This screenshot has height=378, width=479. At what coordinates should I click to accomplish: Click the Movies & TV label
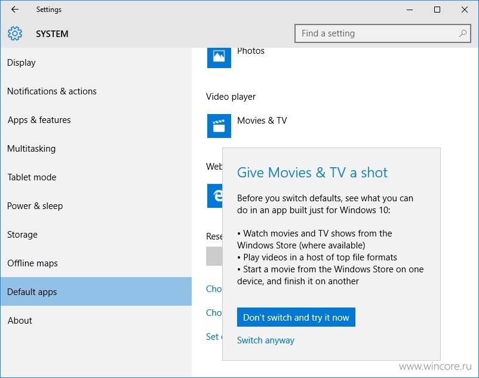262,121
